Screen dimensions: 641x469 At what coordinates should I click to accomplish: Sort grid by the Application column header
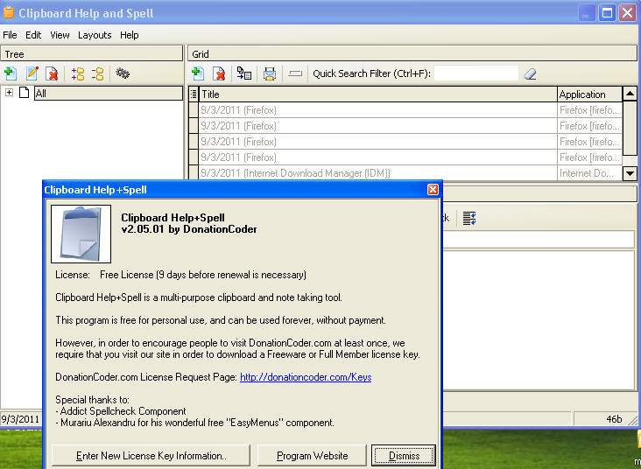(x=589, y=94)
